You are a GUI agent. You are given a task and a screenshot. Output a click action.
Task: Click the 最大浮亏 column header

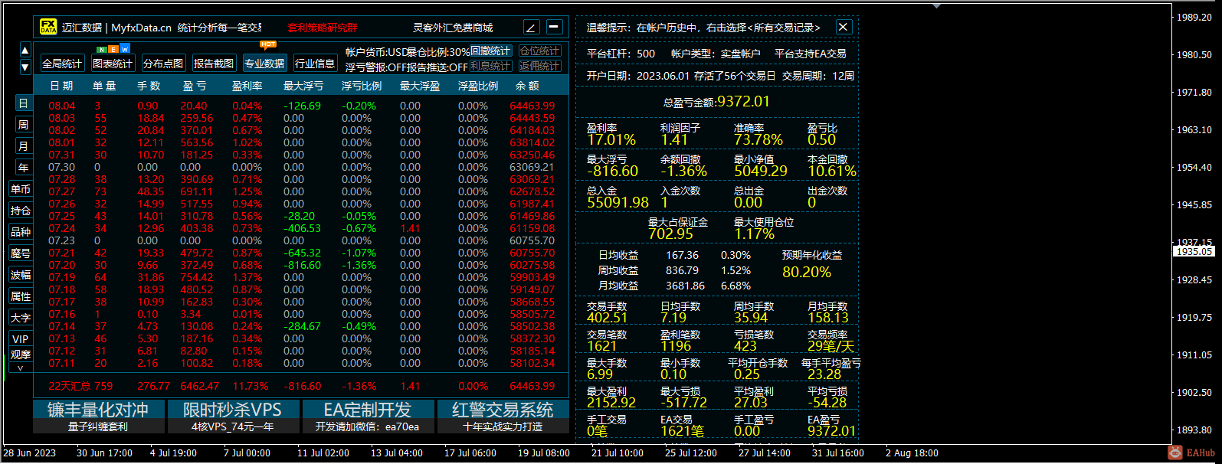click(303, 86)
